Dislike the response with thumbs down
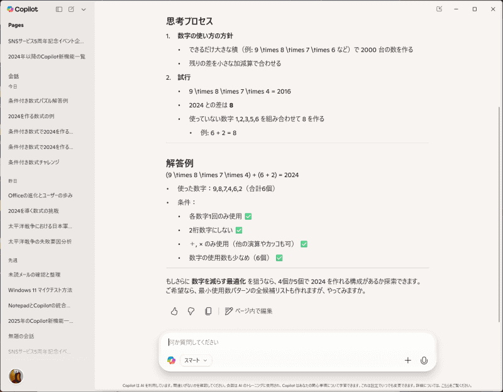The height and width of the screenshot is (392, 503). [x=191, y=310]
